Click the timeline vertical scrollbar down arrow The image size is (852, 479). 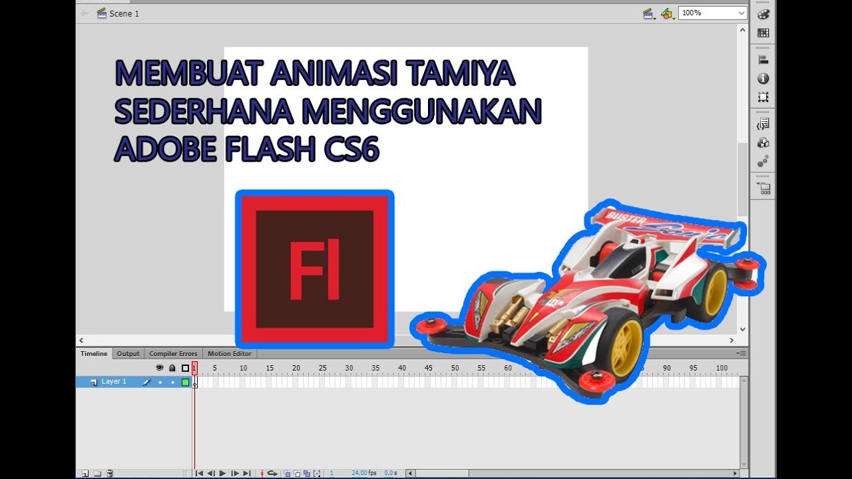[x=744, y=464]
